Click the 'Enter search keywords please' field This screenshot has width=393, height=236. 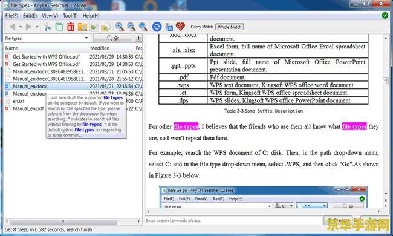coord(235,221)
